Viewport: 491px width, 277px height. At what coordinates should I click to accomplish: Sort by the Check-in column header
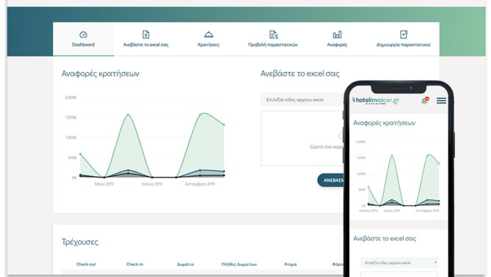click(x=135, y=265)
